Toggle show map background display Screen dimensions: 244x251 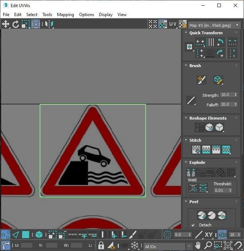163,24
